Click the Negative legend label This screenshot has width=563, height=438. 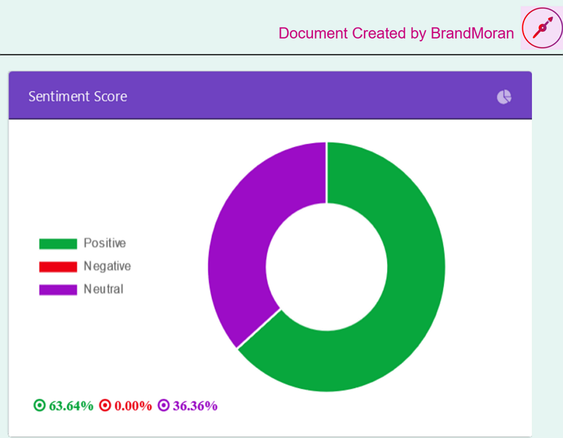(107, 266)
